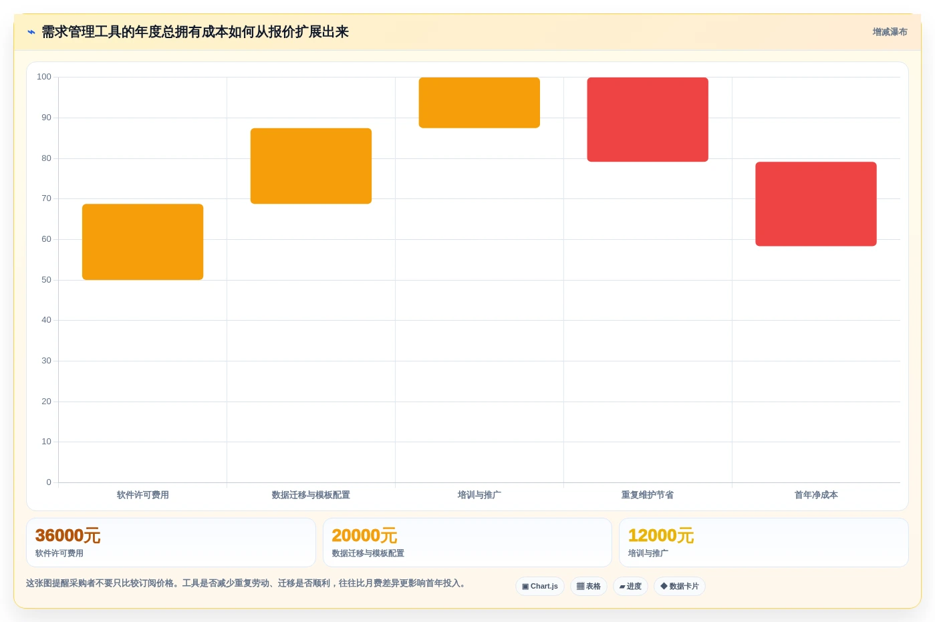
Task: Click the Chart.js tag chip
Action: click(540, 587)
